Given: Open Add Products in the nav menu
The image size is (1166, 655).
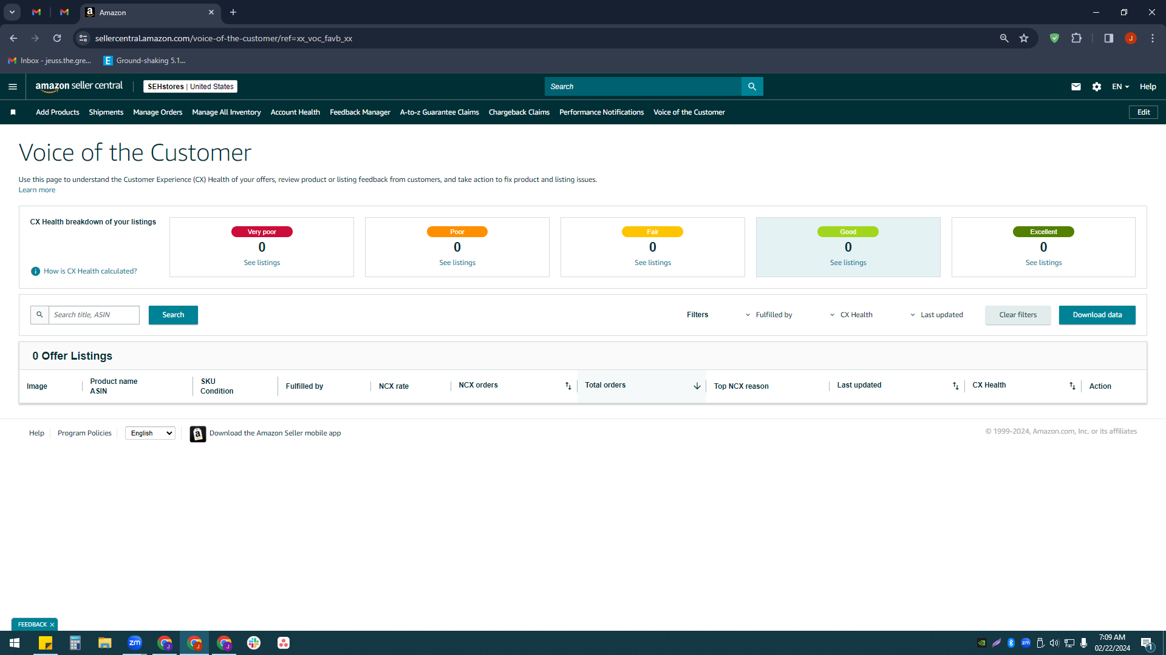Looking at the screenshot, I should click(58, 112).
